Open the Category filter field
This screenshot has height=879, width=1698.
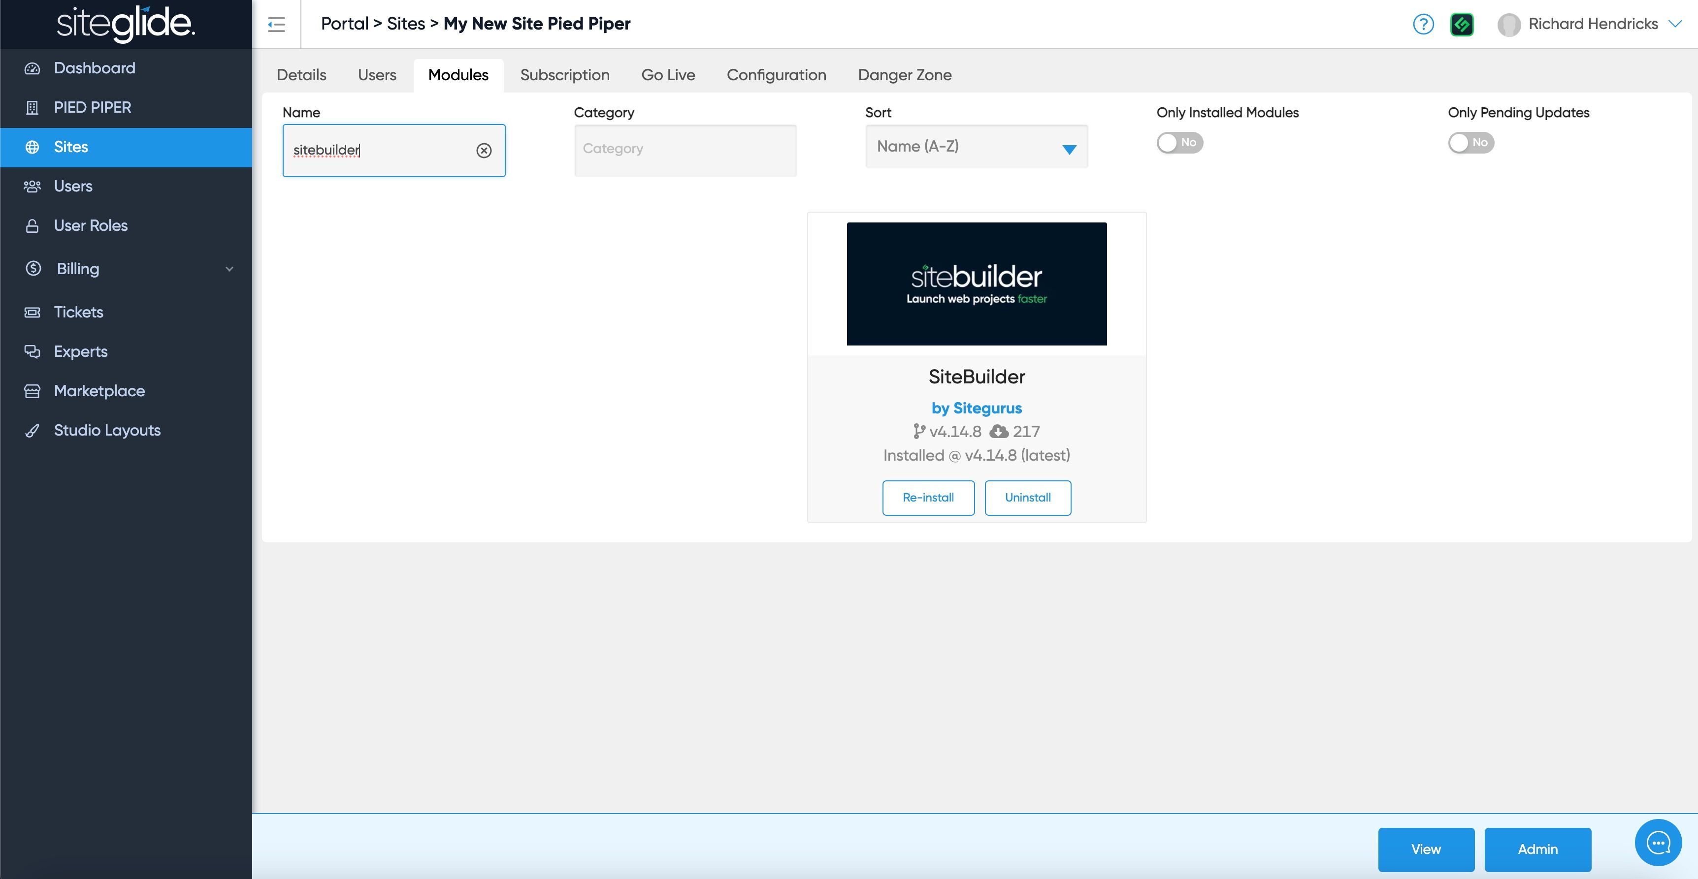click(685, 150)
